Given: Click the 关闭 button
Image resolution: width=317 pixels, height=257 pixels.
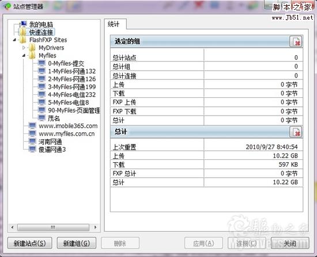Looking at the screenshot, I should (290, 243).
